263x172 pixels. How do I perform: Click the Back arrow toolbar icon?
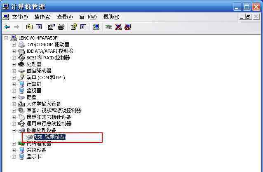tap(7, 27)
